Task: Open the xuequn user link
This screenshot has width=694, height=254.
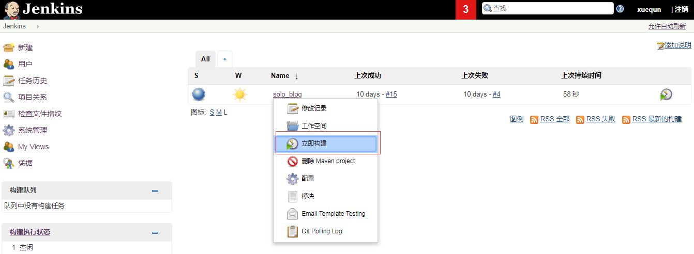Action: [x=649, y=10]
